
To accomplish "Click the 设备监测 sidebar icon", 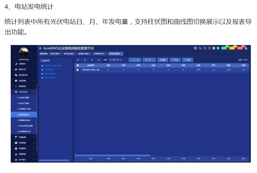I will coord(16,81).
